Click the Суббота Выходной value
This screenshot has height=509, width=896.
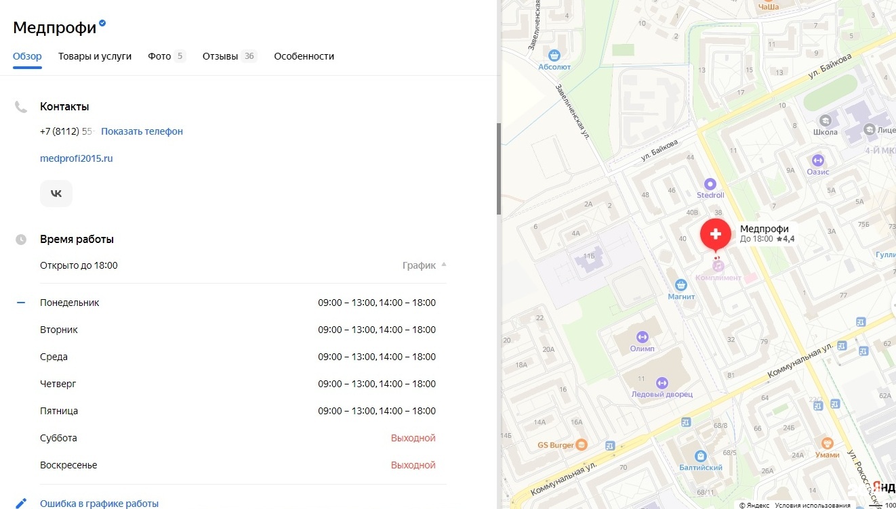pos(413,438)
